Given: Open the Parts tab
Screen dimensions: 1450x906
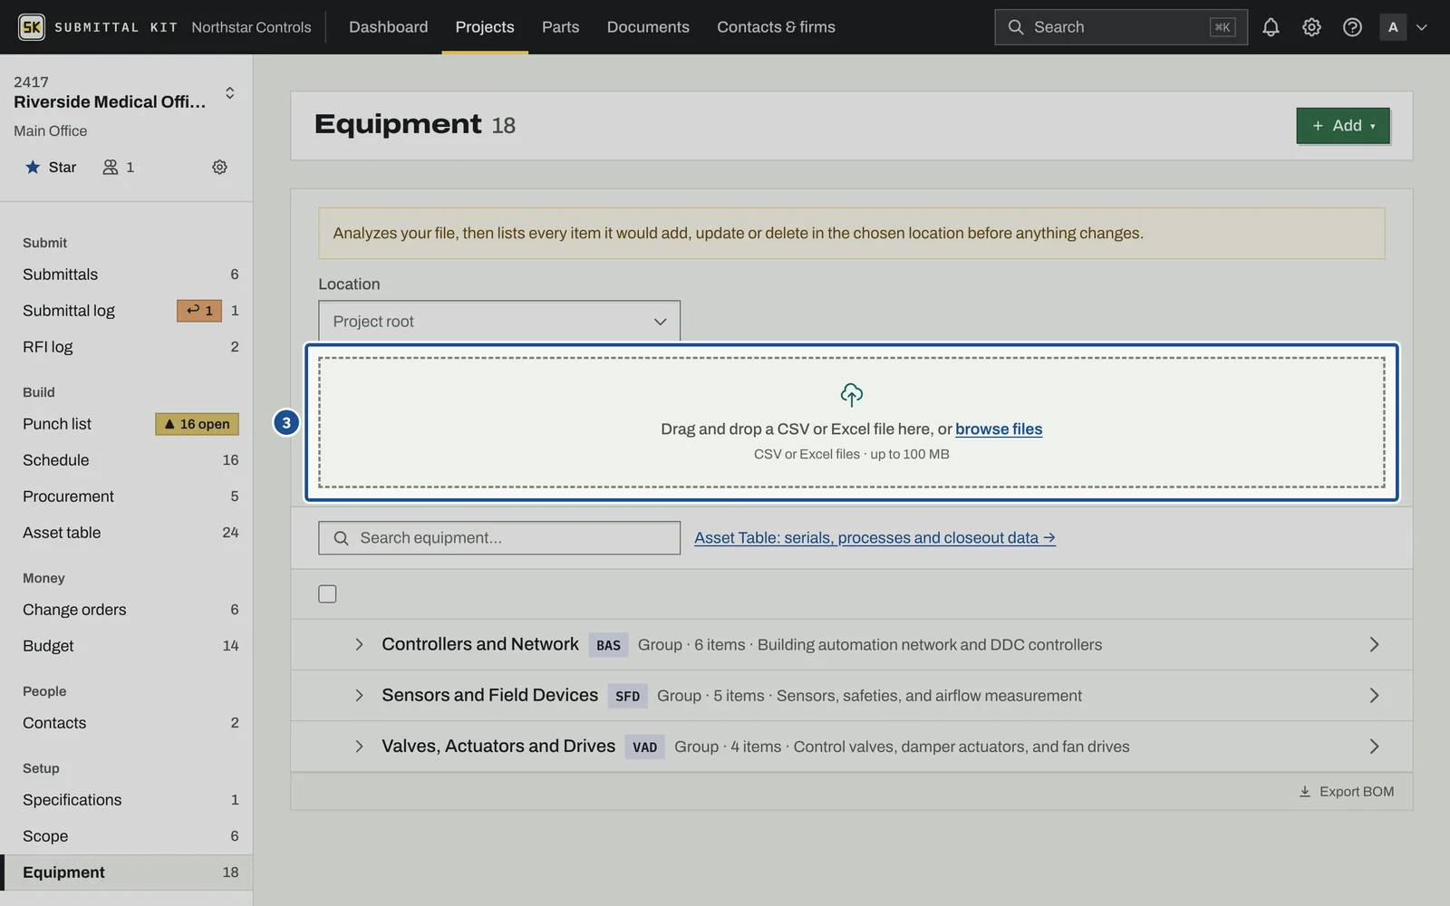Looking at the screenshot, I should tap(560, 27).
